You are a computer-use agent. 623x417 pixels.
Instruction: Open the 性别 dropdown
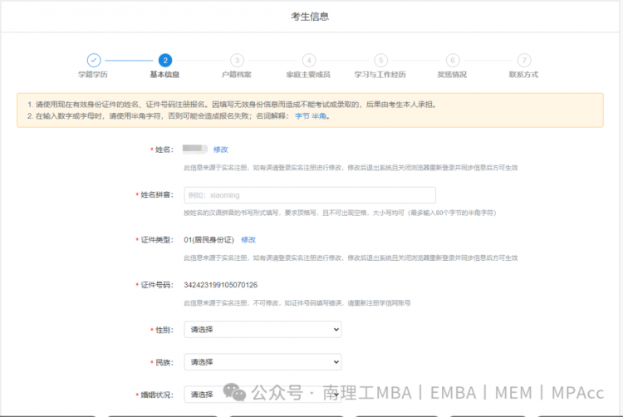click(x=262, y=329)
